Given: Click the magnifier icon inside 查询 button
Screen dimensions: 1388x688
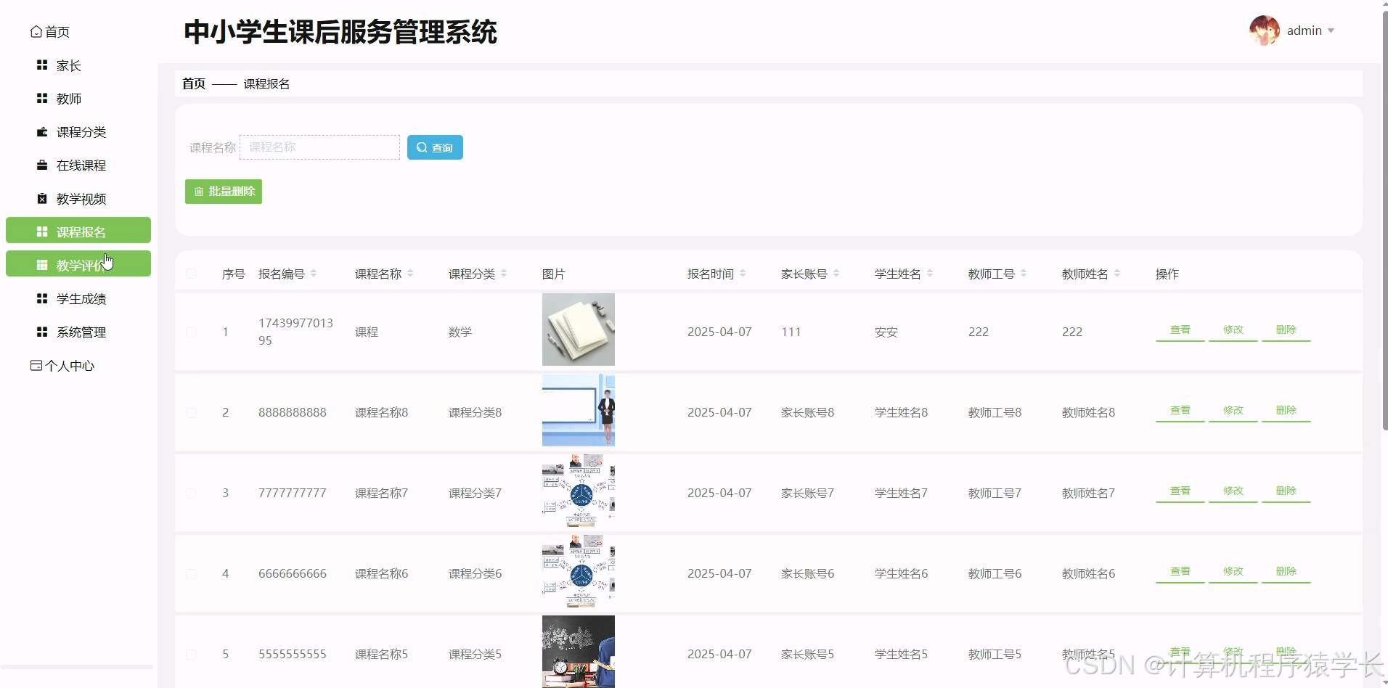Looking at the screenshot, I should [x=422, y=147].
